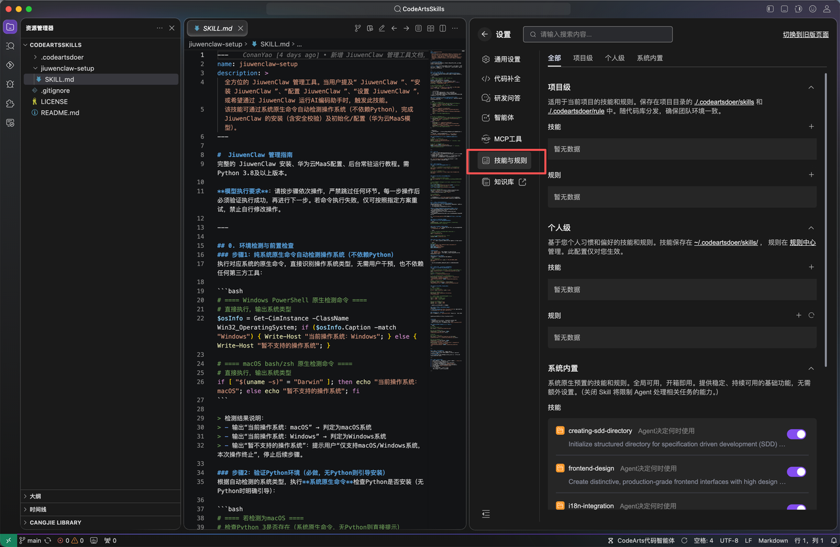840x547 pixels.
Task: Collapse the settings sidebar via bottom-left icon
Action: (486, 514)
